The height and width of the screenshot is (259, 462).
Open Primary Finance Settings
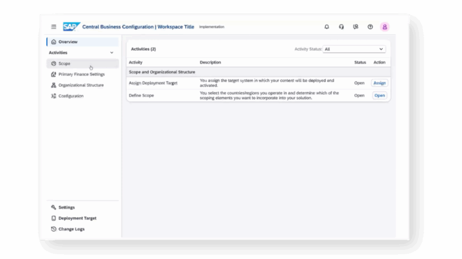coord(81,74)
